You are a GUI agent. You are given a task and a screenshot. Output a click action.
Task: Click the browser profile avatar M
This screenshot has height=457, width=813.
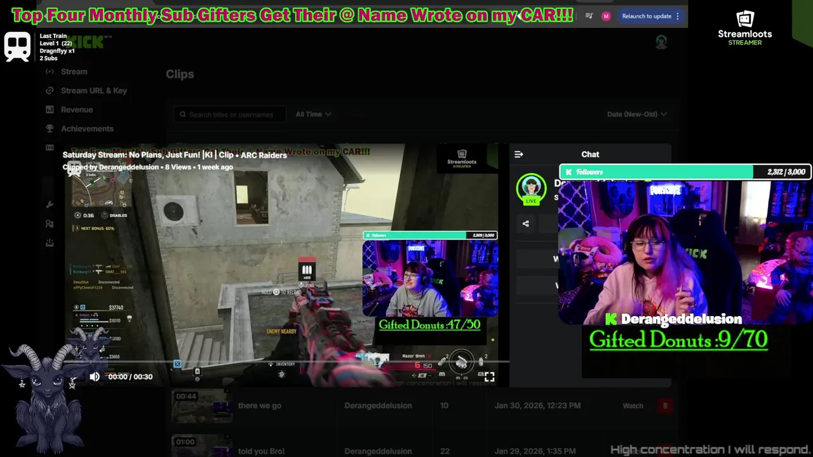click(606, 16)
